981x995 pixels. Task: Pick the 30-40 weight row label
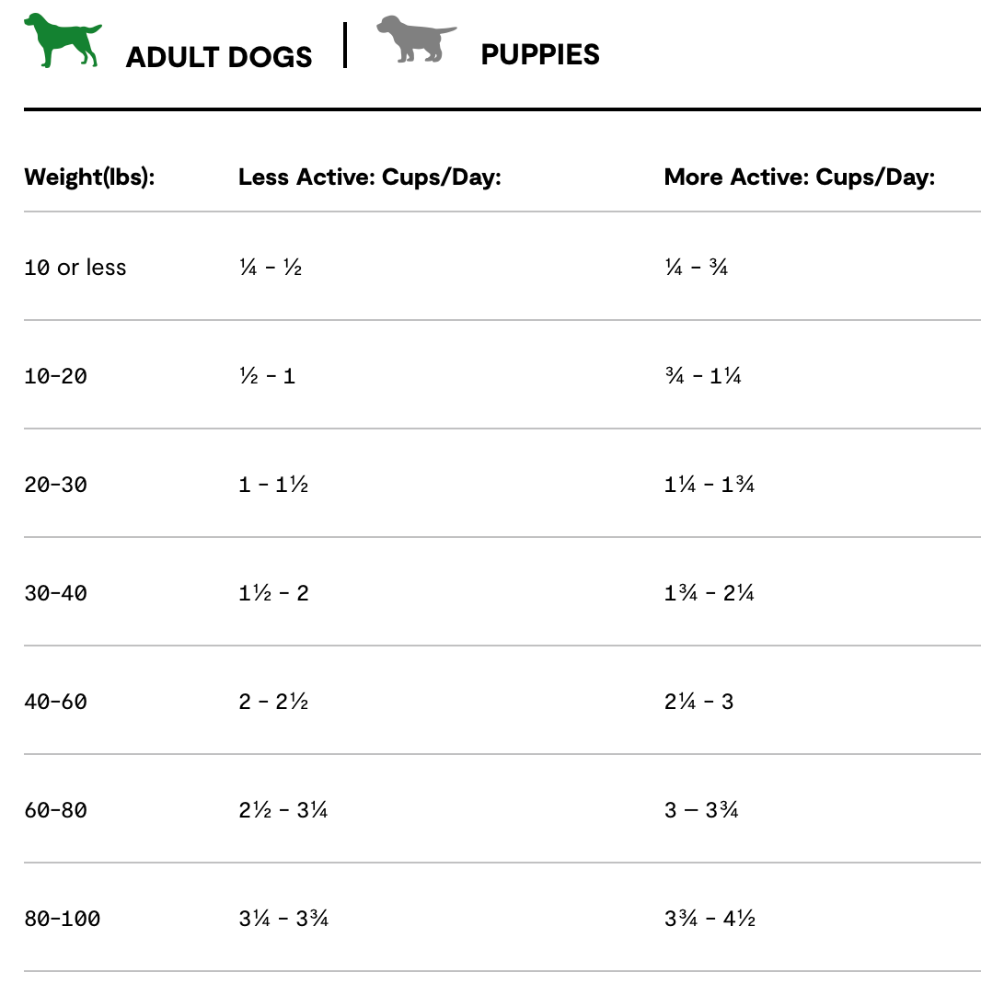coord(55,593)
